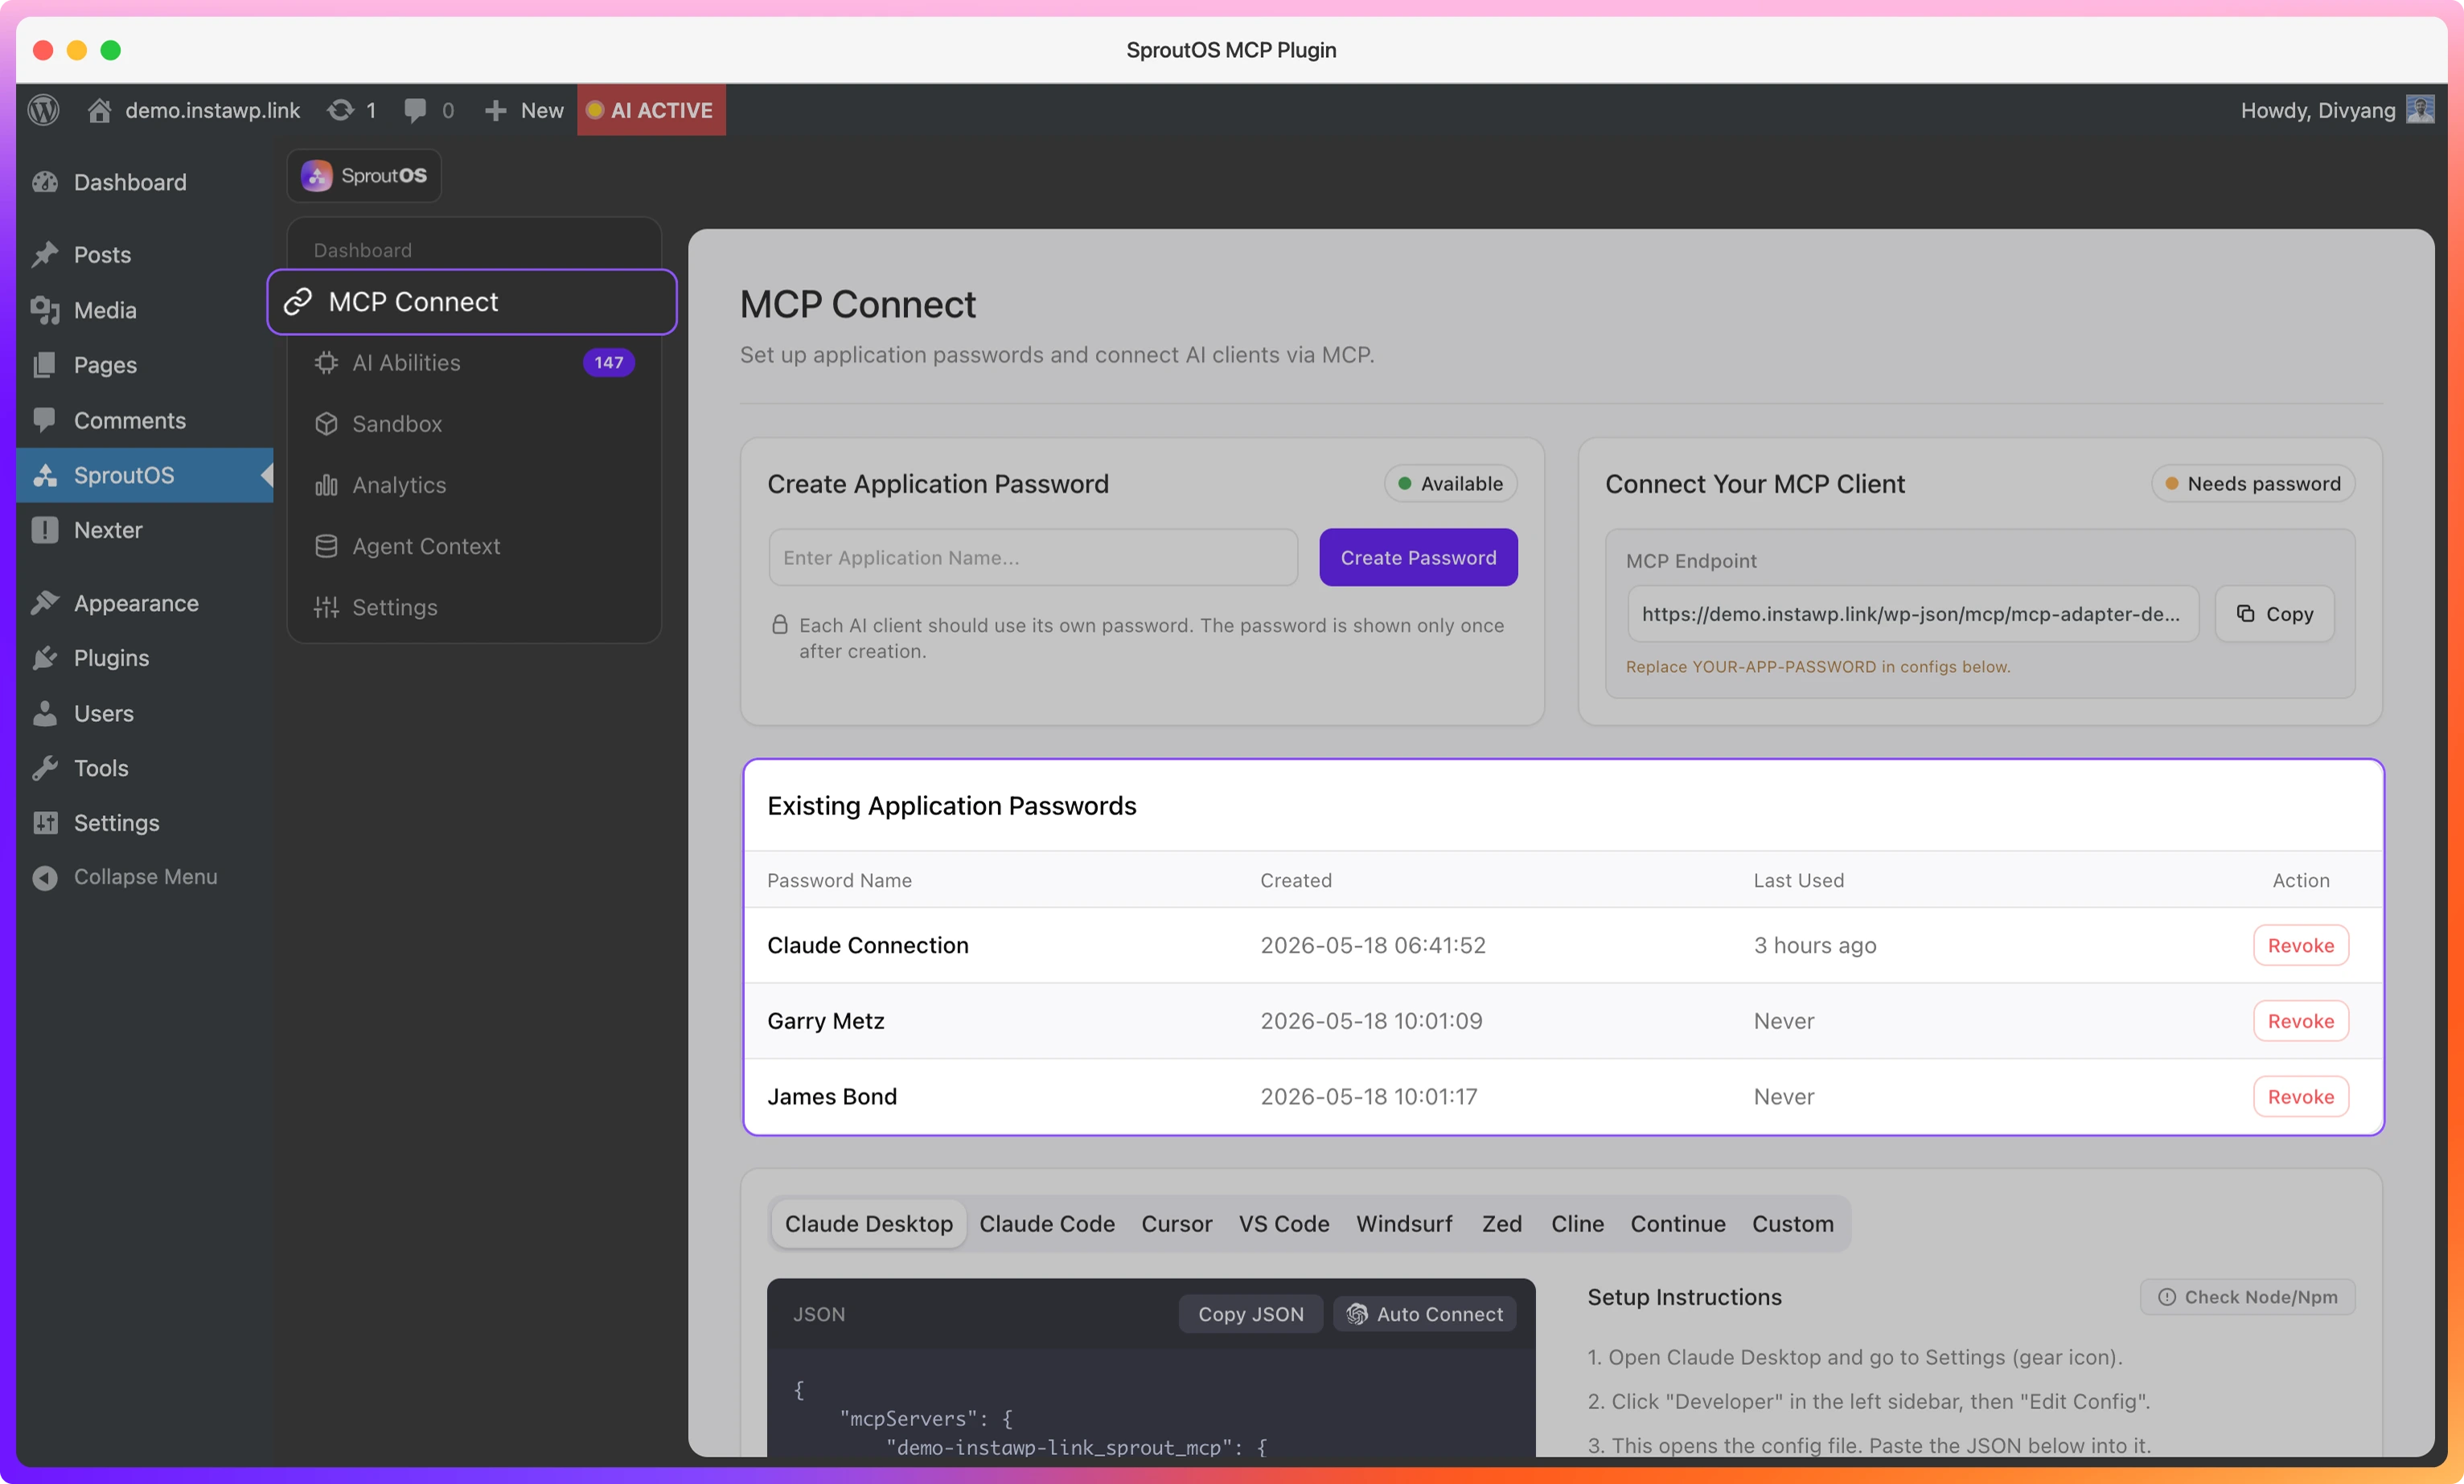Click the 147 abilities count badge
The image size is (2464, 1484).
[609, 363]
